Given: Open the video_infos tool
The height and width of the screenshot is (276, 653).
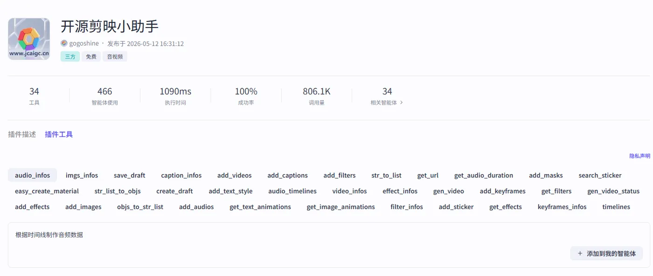Looking at the screenshot, I should 350,191.
